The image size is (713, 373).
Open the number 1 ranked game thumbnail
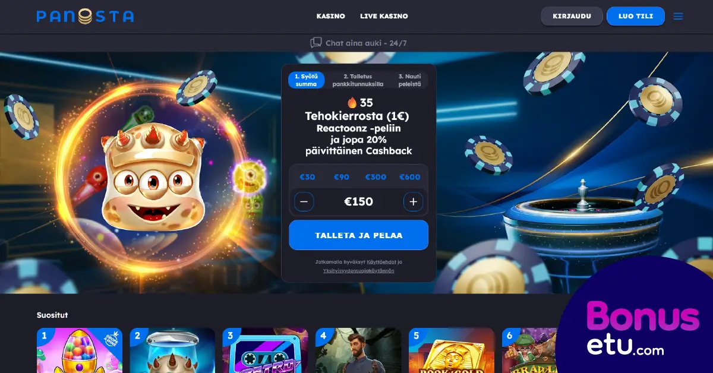point(80,350)
